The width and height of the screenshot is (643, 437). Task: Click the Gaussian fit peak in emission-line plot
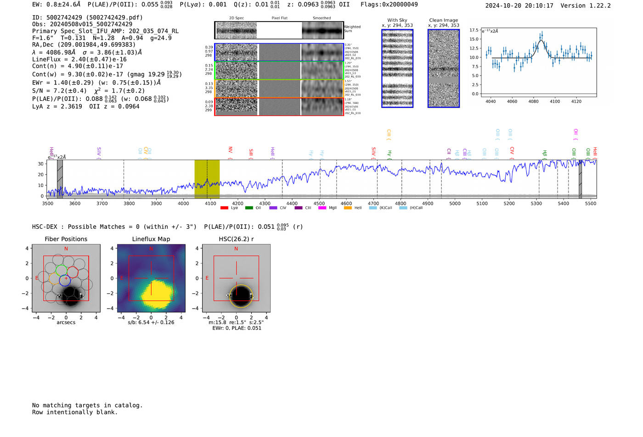click(x=541, y=41)
